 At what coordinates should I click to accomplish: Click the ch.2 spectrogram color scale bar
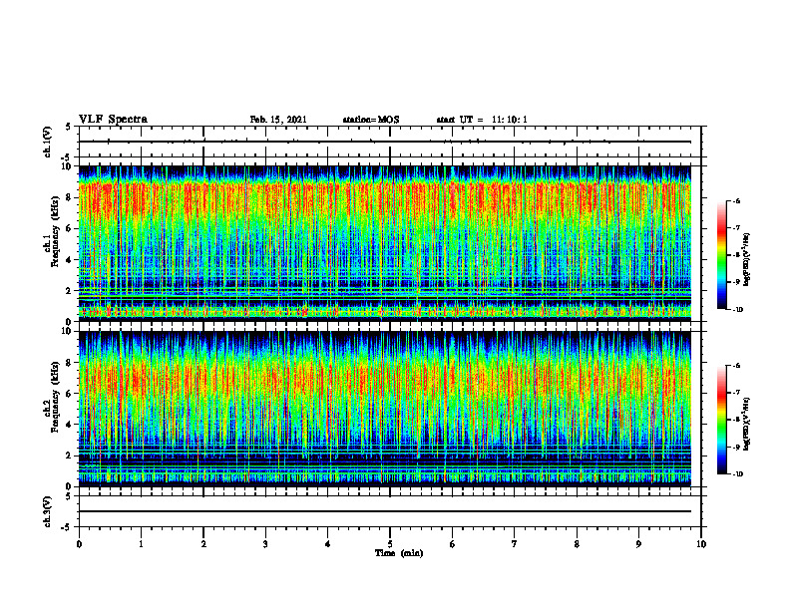pyautogui.click(x=722, y=420)
